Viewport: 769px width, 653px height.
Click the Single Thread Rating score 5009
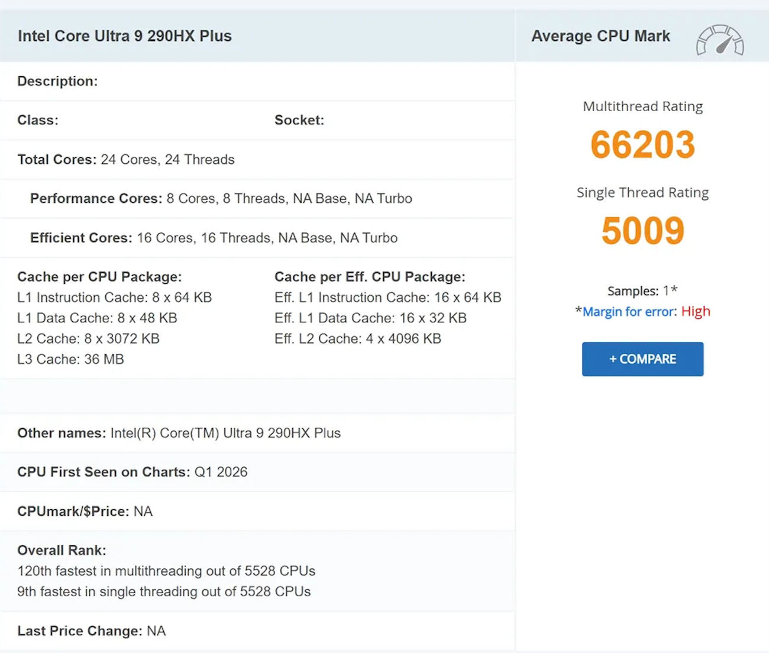(x=642, y=231)
